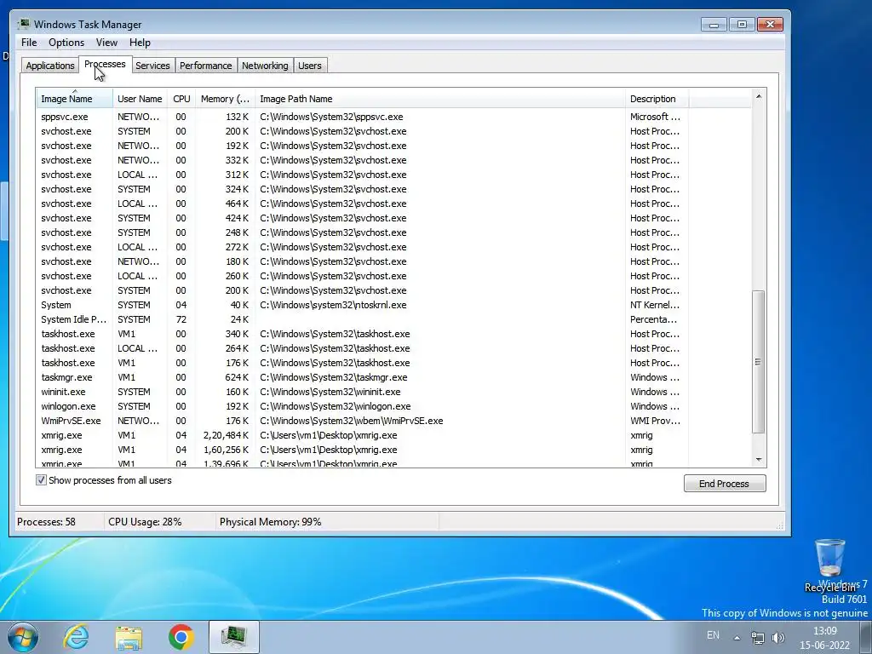Click Task Manager title bar icon

pyautogui.click(x=23, y=24)
